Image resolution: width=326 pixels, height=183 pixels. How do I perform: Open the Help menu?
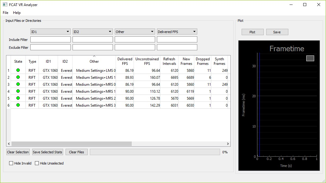pyautogui.click(x=17, y=13)
